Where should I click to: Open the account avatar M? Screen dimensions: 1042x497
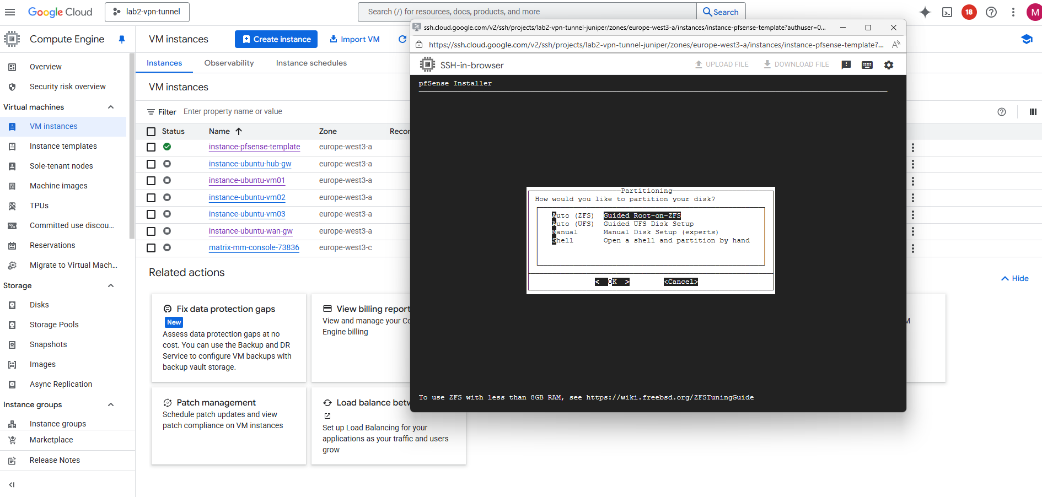(x=1034, y=12)
